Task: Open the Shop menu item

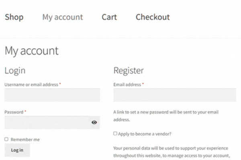Action: [x=14, y=17]
